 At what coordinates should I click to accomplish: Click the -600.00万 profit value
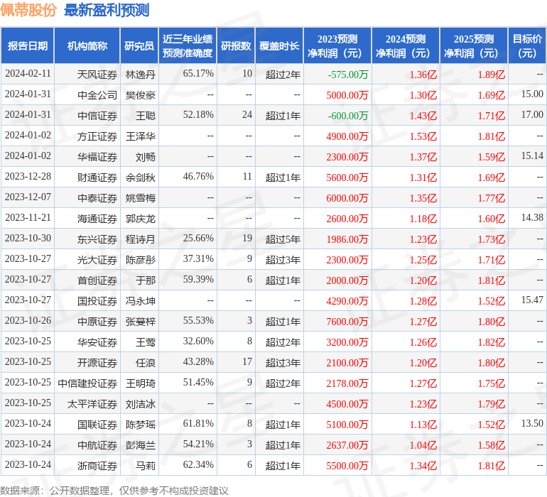pos(348,116)
